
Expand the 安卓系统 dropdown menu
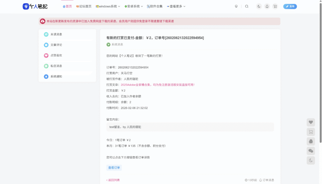134,6
